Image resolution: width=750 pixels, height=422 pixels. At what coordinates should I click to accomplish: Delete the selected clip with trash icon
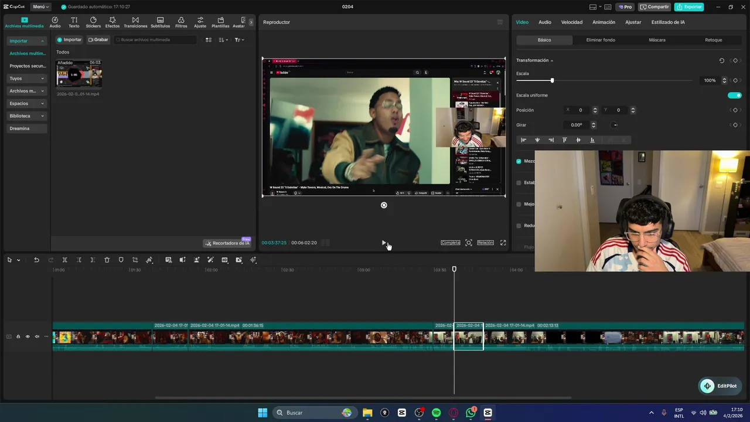(107, 260)
